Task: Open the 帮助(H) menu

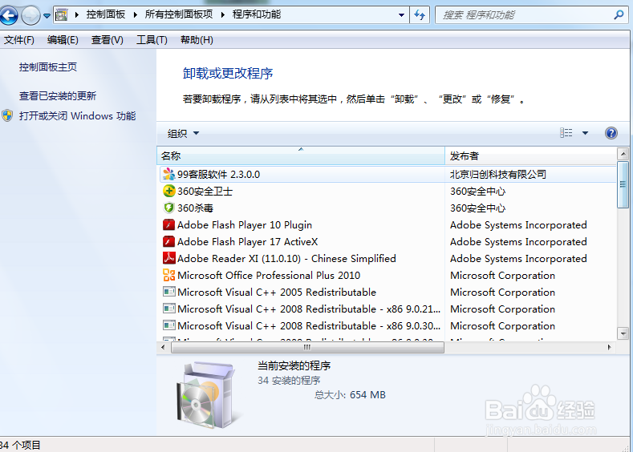Action: pos(197,40)
